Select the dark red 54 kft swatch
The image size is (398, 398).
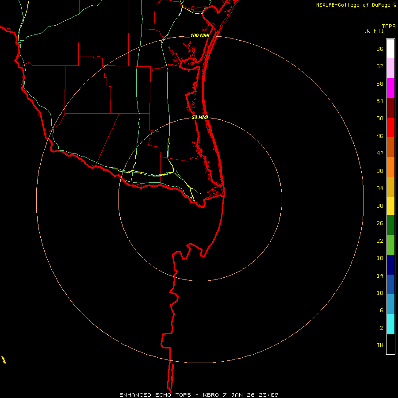pos(390,108)
